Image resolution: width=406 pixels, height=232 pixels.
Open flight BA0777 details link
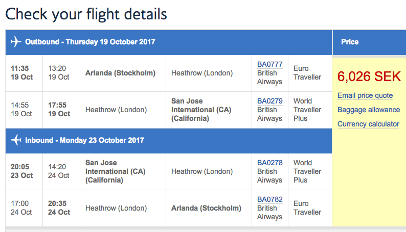click(269, 64)
